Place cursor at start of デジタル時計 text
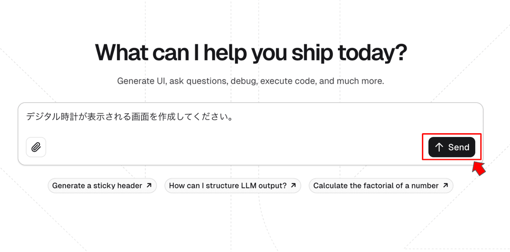510x252 pixels. point(26,117)
